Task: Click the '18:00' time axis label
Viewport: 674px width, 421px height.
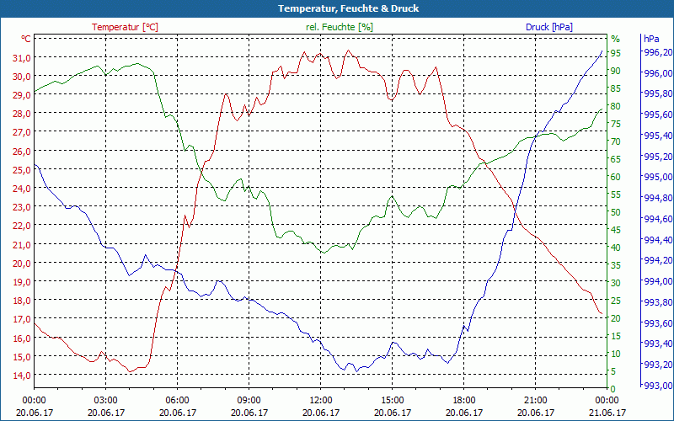Action: click(x=464, y=401)
